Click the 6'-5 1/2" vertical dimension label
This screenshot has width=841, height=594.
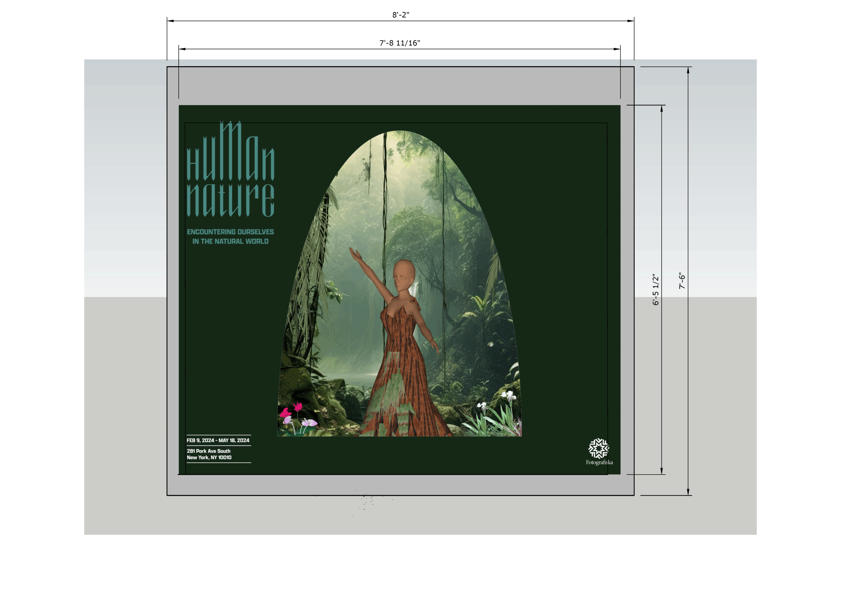655,289
